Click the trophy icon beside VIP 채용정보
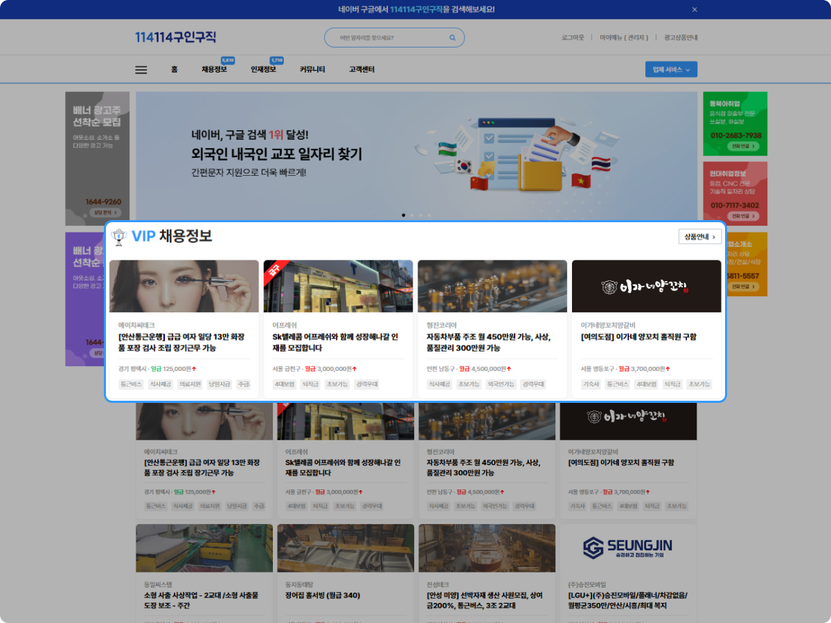The width and height of the screenshot is (831, 623). pos(119,237)
